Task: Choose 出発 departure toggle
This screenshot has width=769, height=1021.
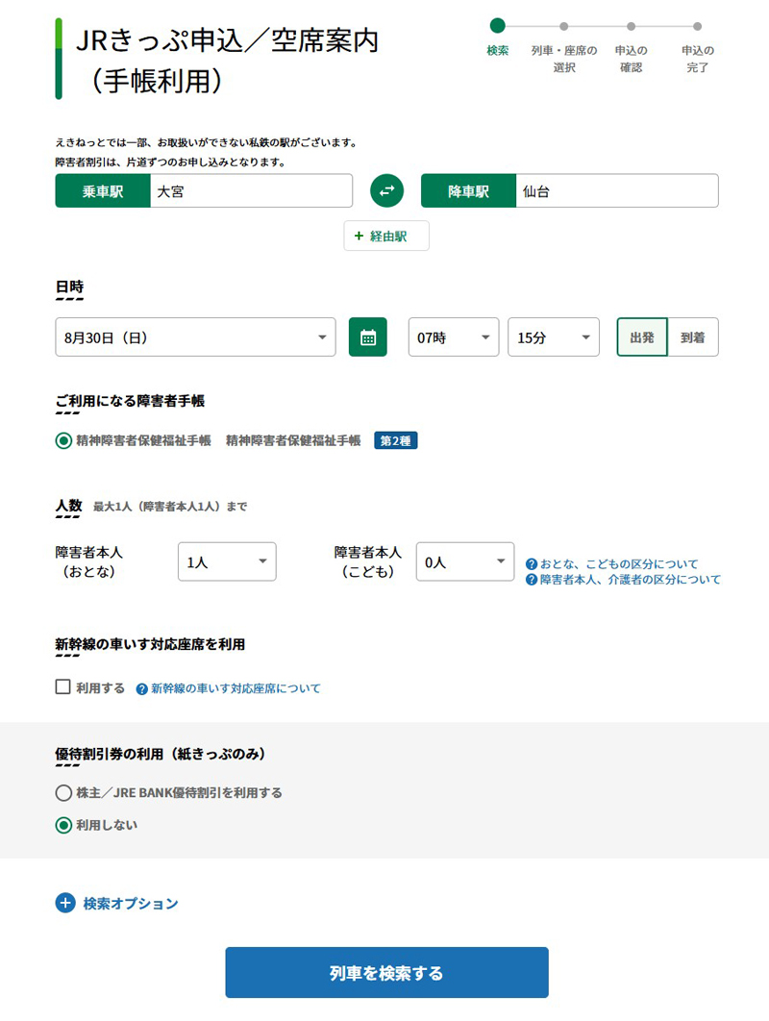Action: click(x=642, y=337)
